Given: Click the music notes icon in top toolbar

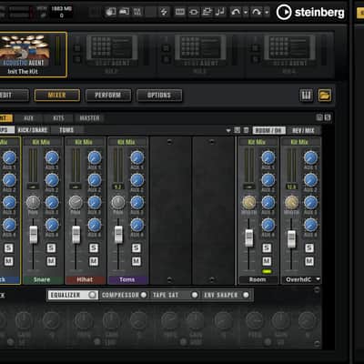Looking at the screenshot, I should [x=220, y=12].
